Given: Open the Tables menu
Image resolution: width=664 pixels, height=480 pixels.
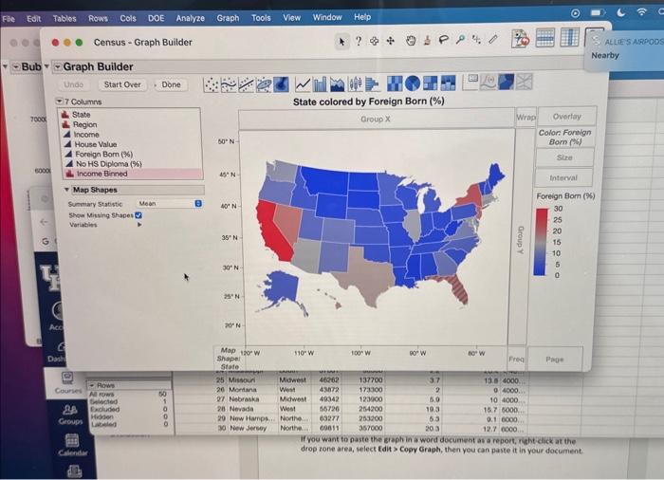Looking at the screenshot, I should (x=65, y=18).
